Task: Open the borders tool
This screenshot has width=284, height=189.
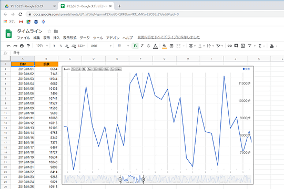Action: 171,46
